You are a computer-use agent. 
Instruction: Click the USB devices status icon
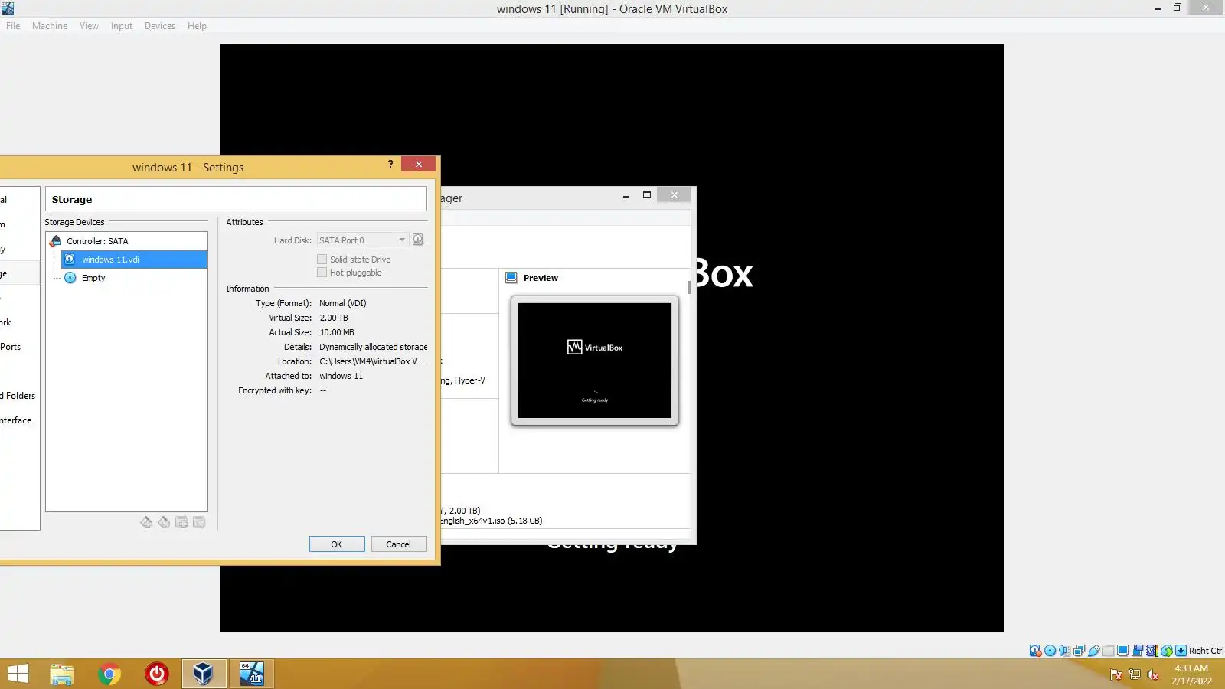pos(1094,651)
